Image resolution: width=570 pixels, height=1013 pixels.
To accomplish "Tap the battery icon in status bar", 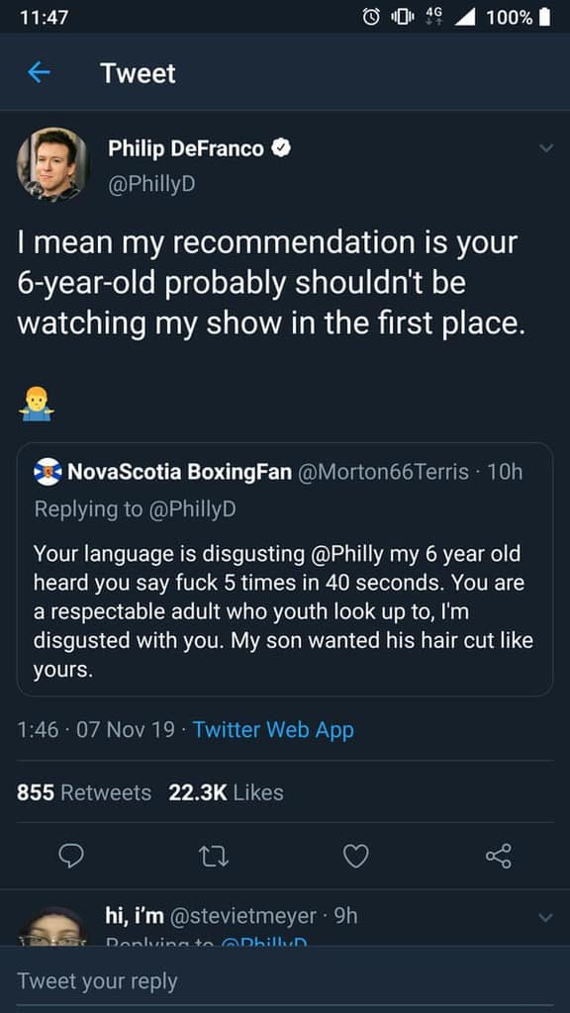I will (545, 16).
